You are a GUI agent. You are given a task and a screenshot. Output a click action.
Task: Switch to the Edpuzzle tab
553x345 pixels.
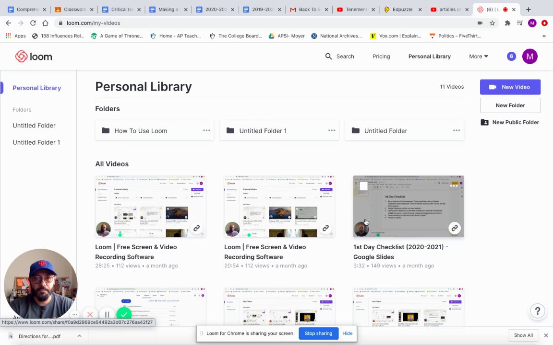[402, 10]
